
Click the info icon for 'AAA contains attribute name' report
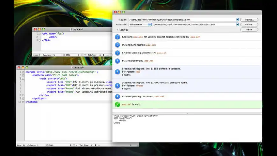pos(117,86)
